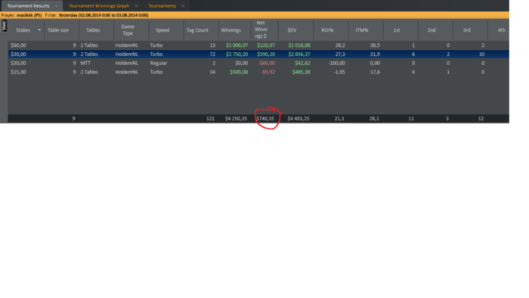
Task: Click the -1,95 ROI% cell
Action: pyautogui.click(x=339, y=72)
